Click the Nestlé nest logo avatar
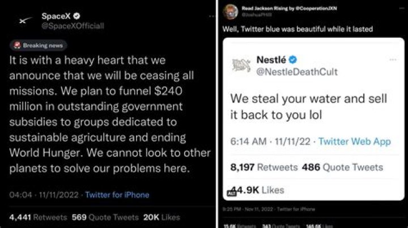 click(x=242, y=65)
